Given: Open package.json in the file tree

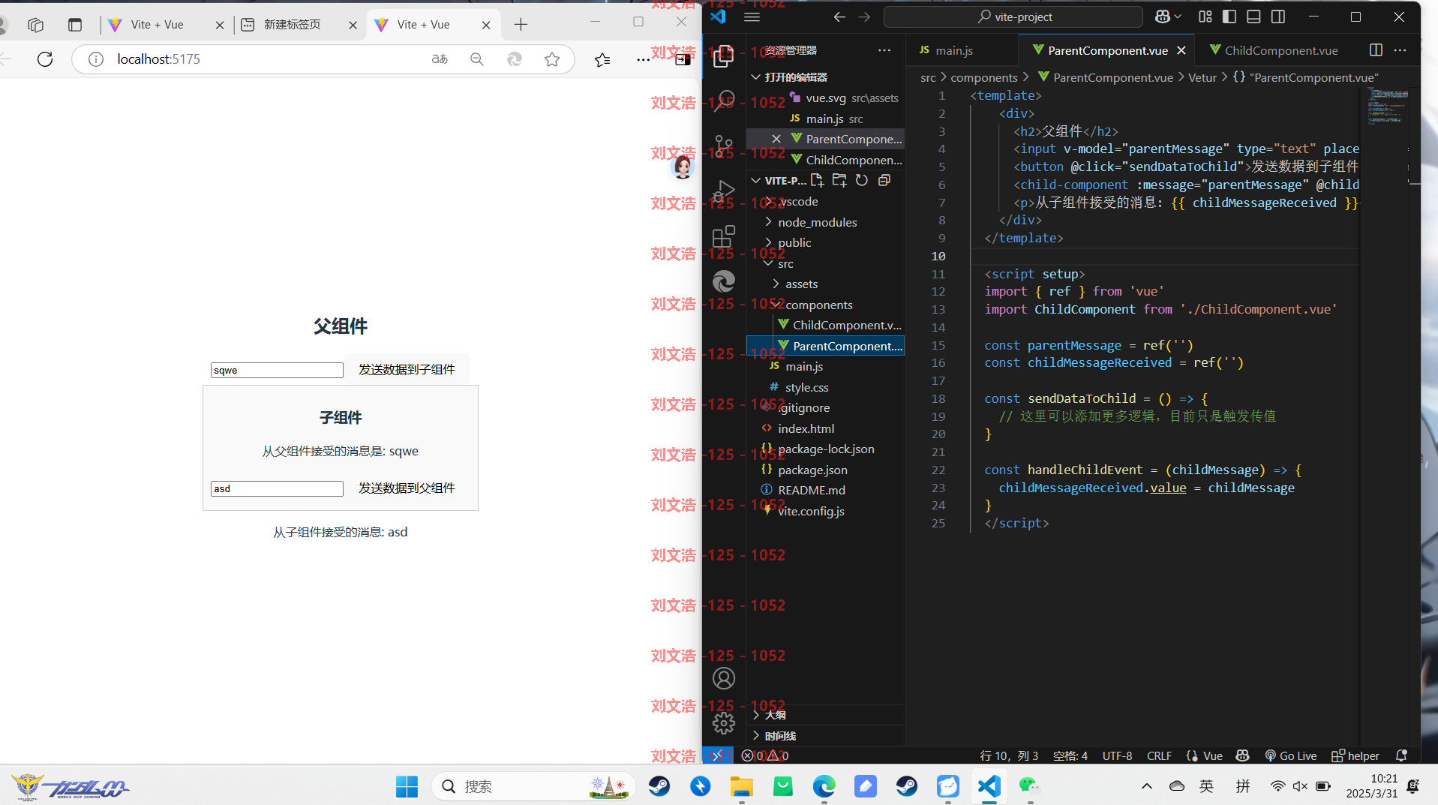Looking at the screenshot, I should (x=824, y=470).
